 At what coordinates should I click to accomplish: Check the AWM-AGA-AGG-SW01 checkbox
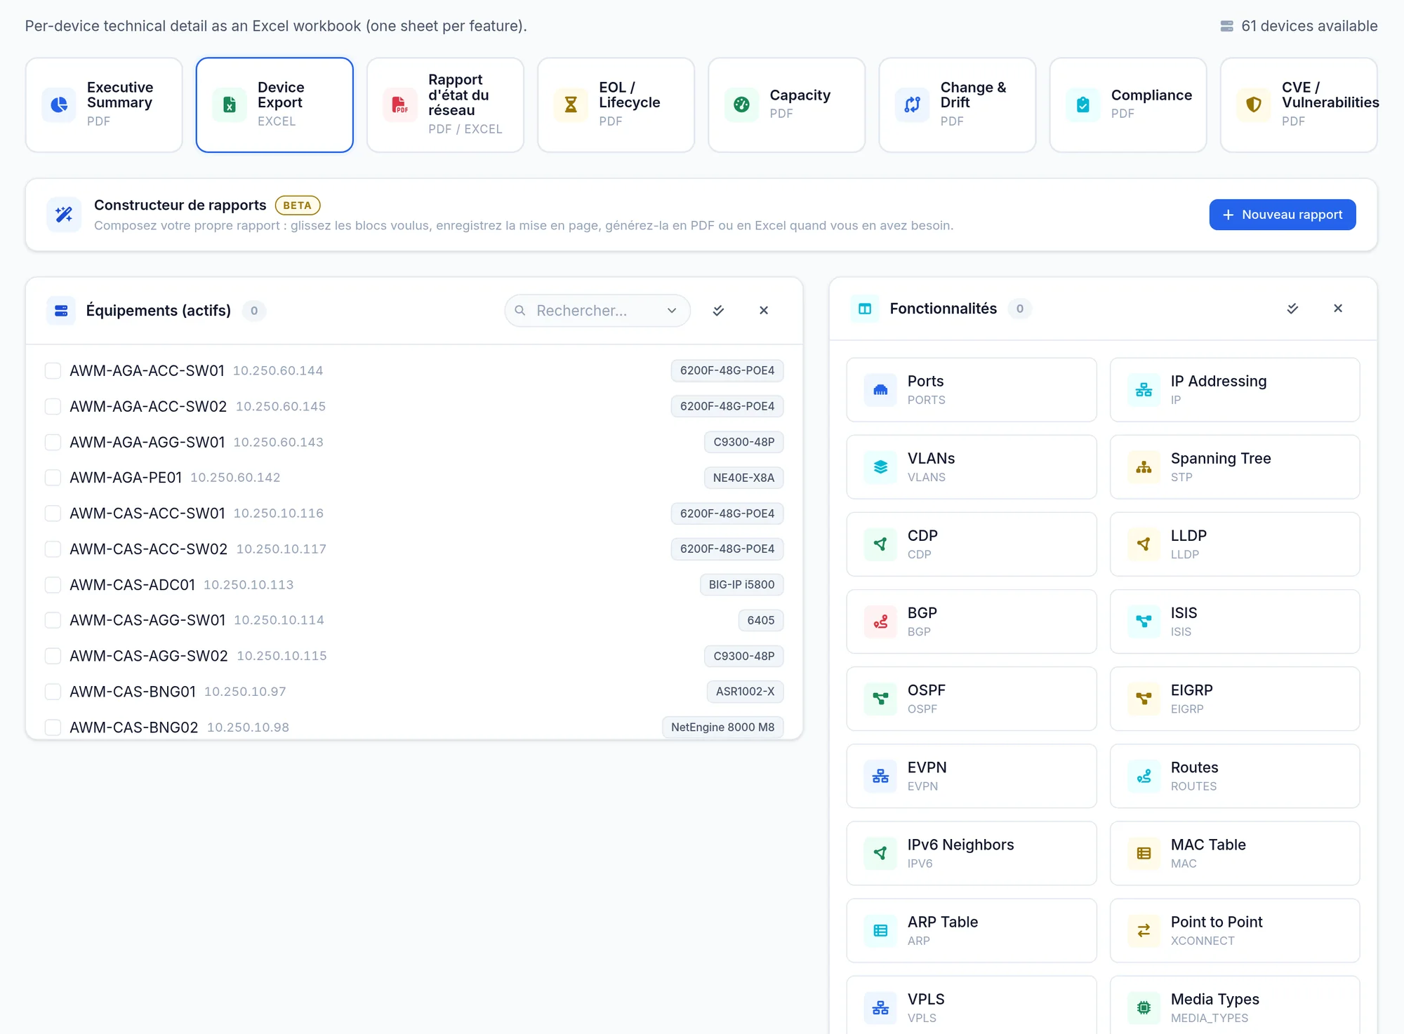tap(53, 442)
